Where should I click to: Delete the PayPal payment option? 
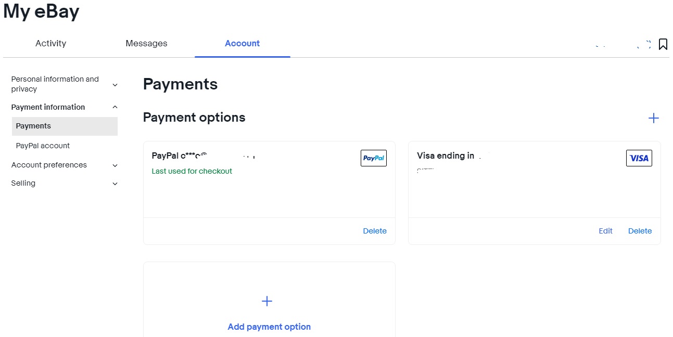[375, 231]
